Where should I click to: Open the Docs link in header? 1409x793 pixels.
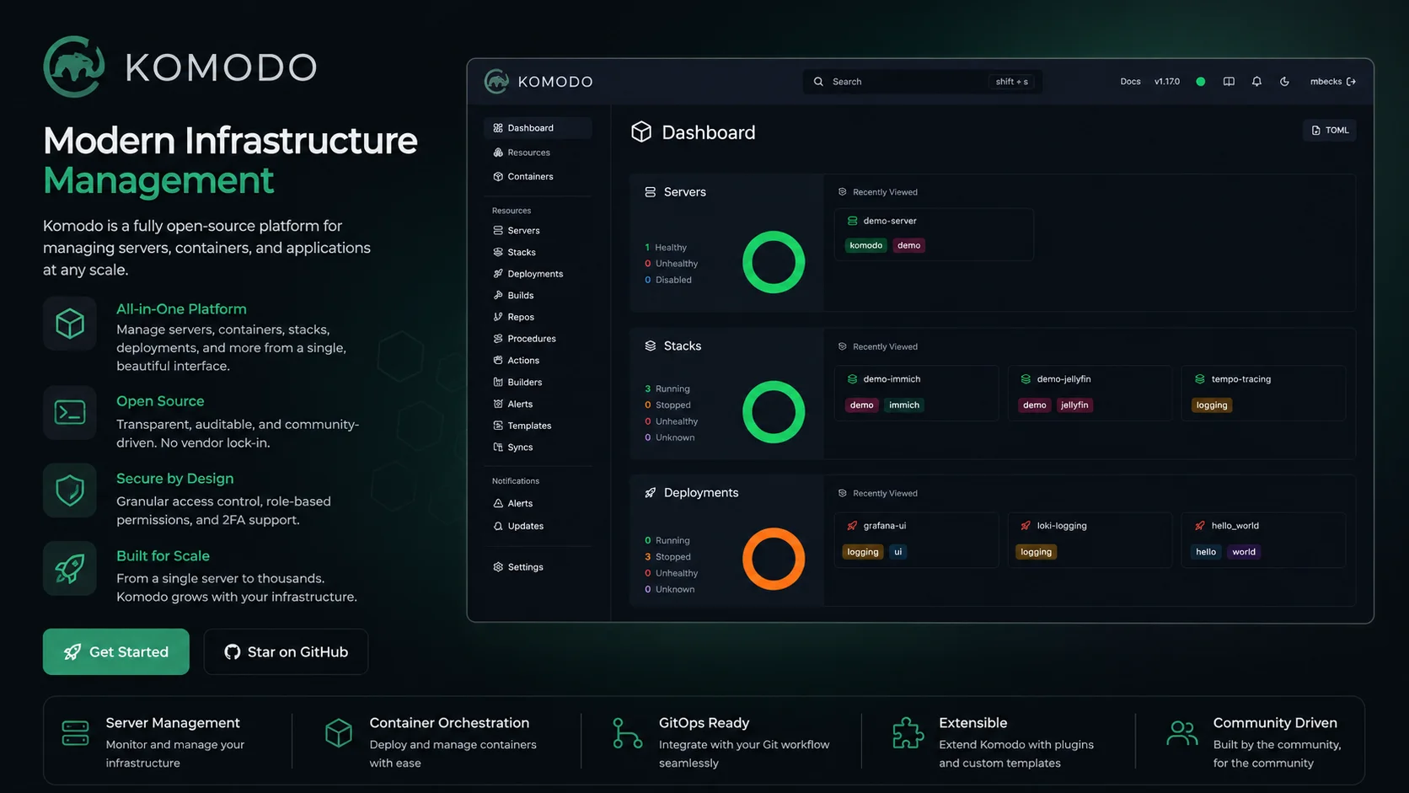[1130, 82]
